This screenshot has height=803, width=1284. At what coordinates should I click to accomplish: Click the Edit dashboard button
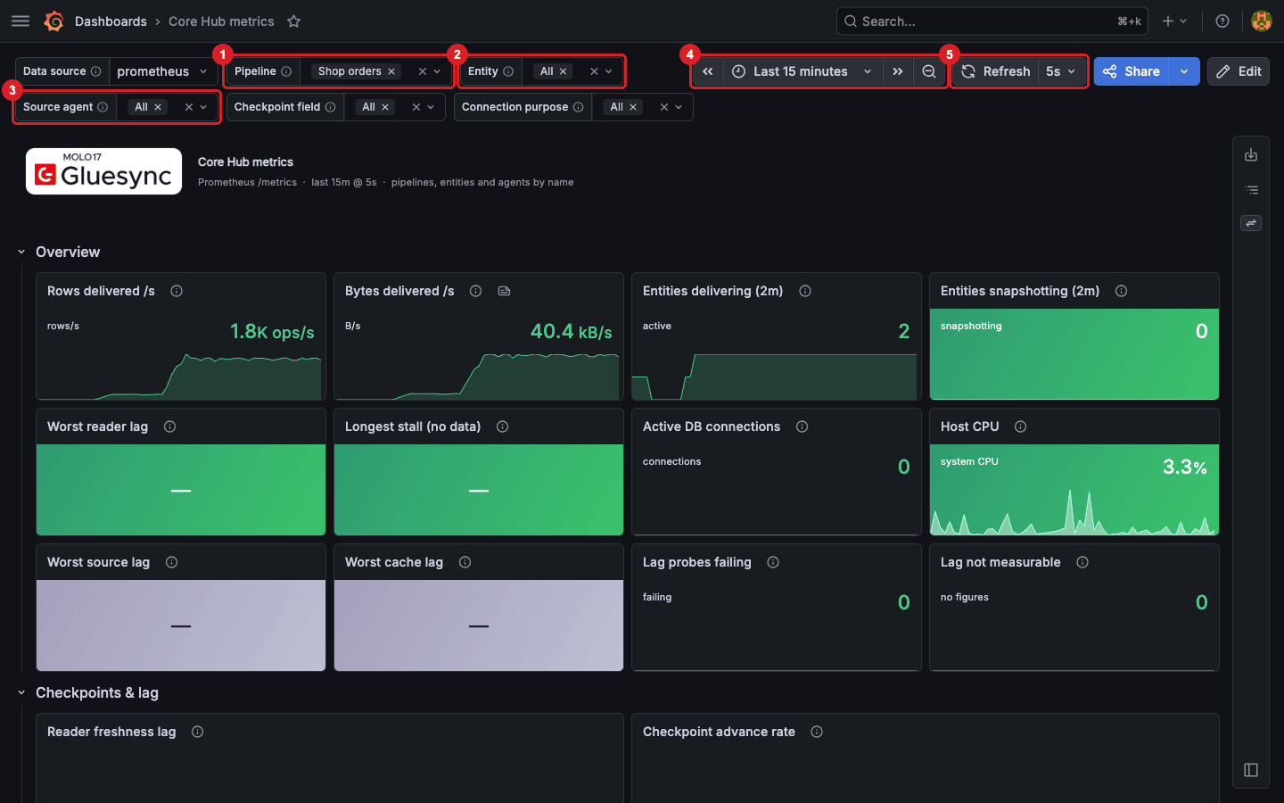1239,71
